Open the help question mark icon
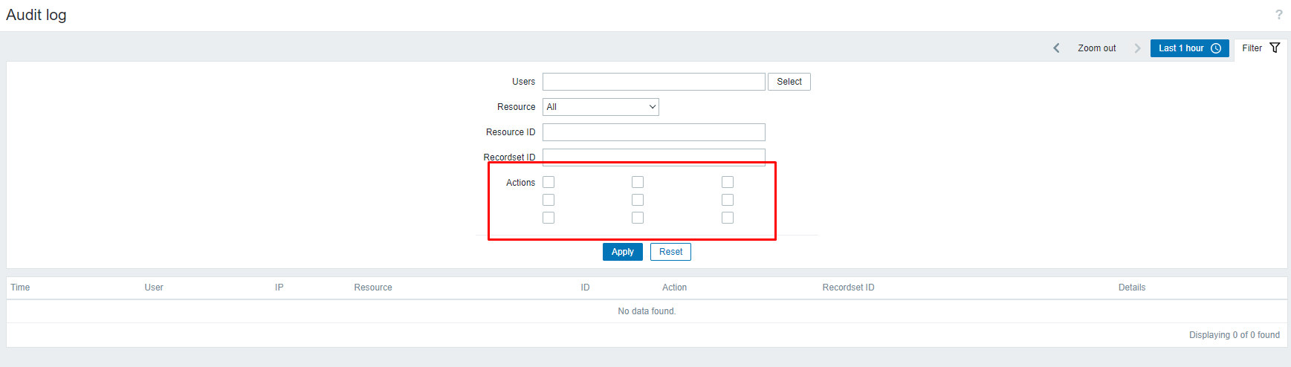 point(1278,15)
